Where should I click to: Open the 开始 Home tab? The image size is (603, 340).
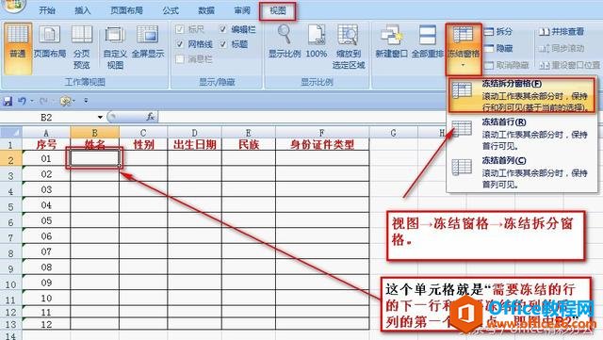47,10
